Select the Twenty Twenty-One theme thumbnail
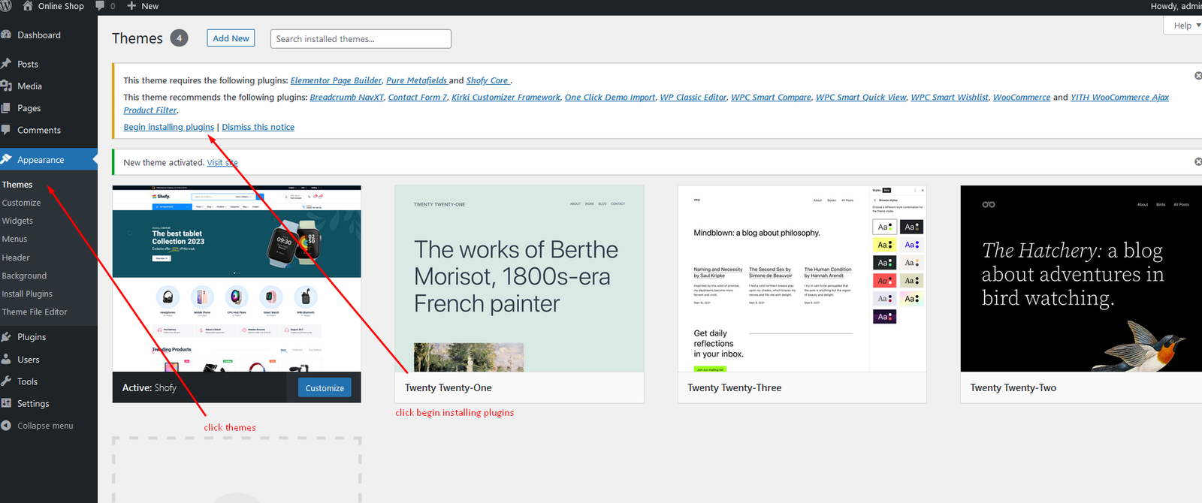Image resolution: width=1202 pixels, height=503 pixels. tap(519, 279)
